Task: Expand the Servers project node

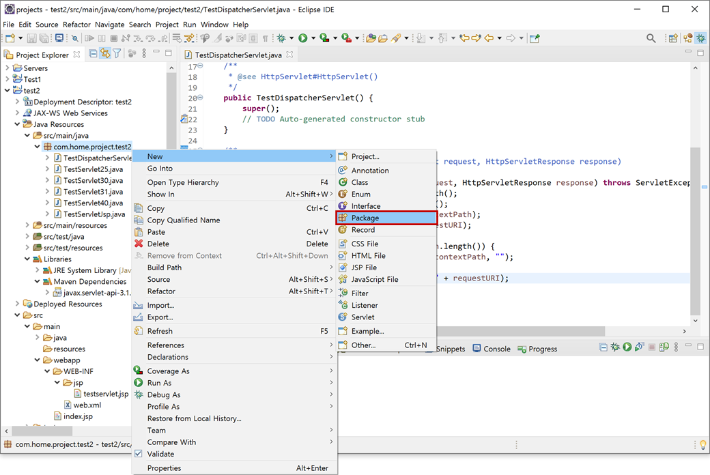Action: 8,68
